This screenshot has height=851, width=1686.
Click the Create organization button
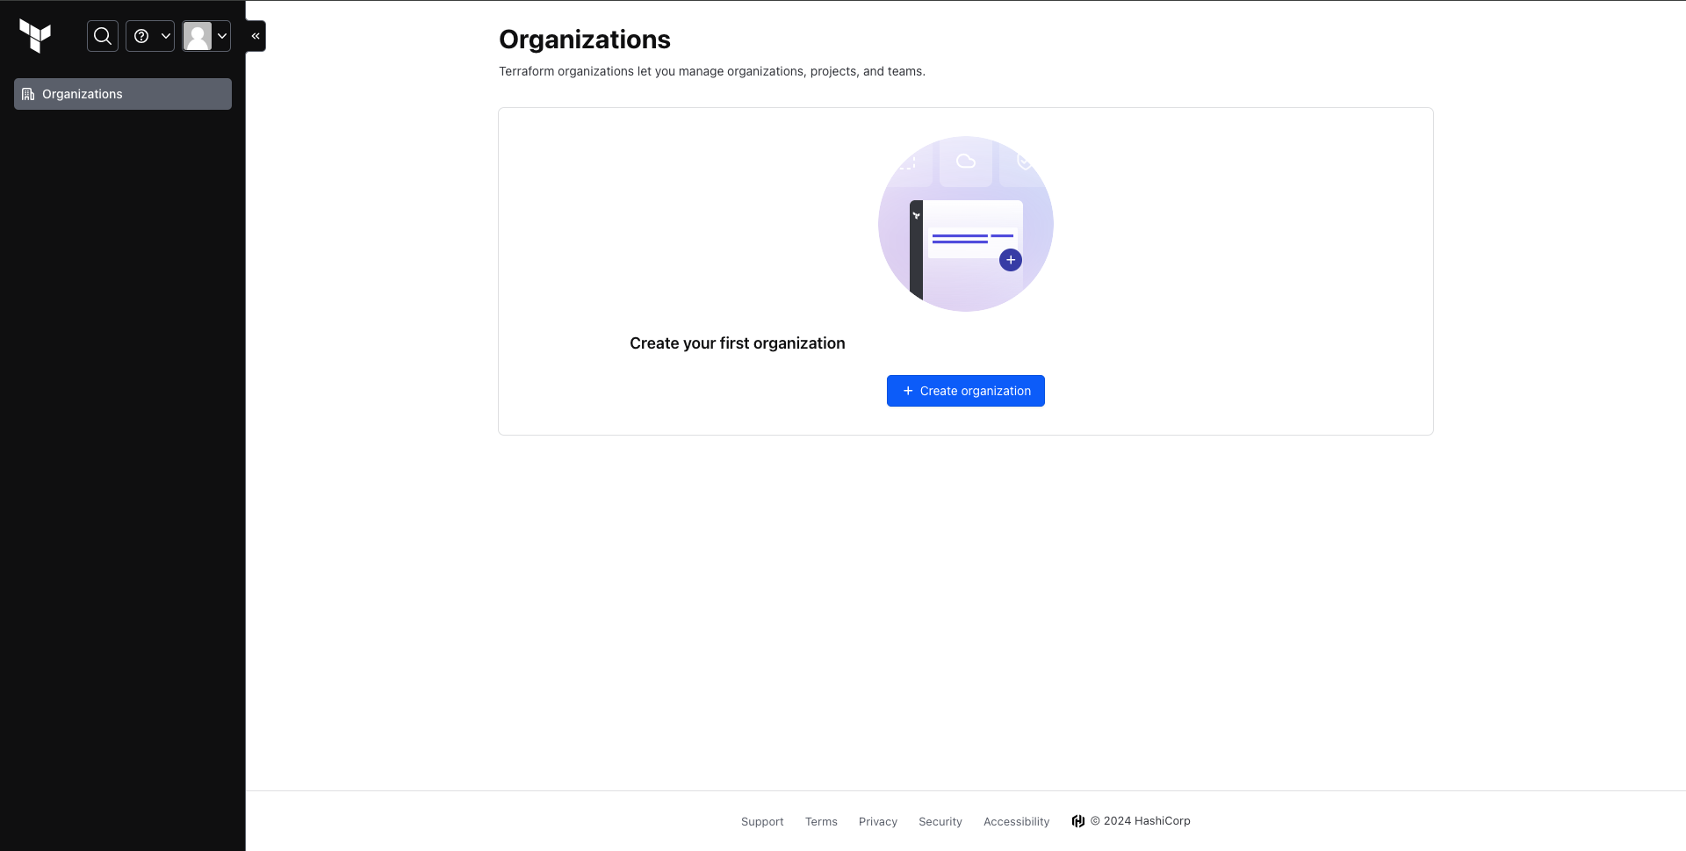[x=966, y=391]
